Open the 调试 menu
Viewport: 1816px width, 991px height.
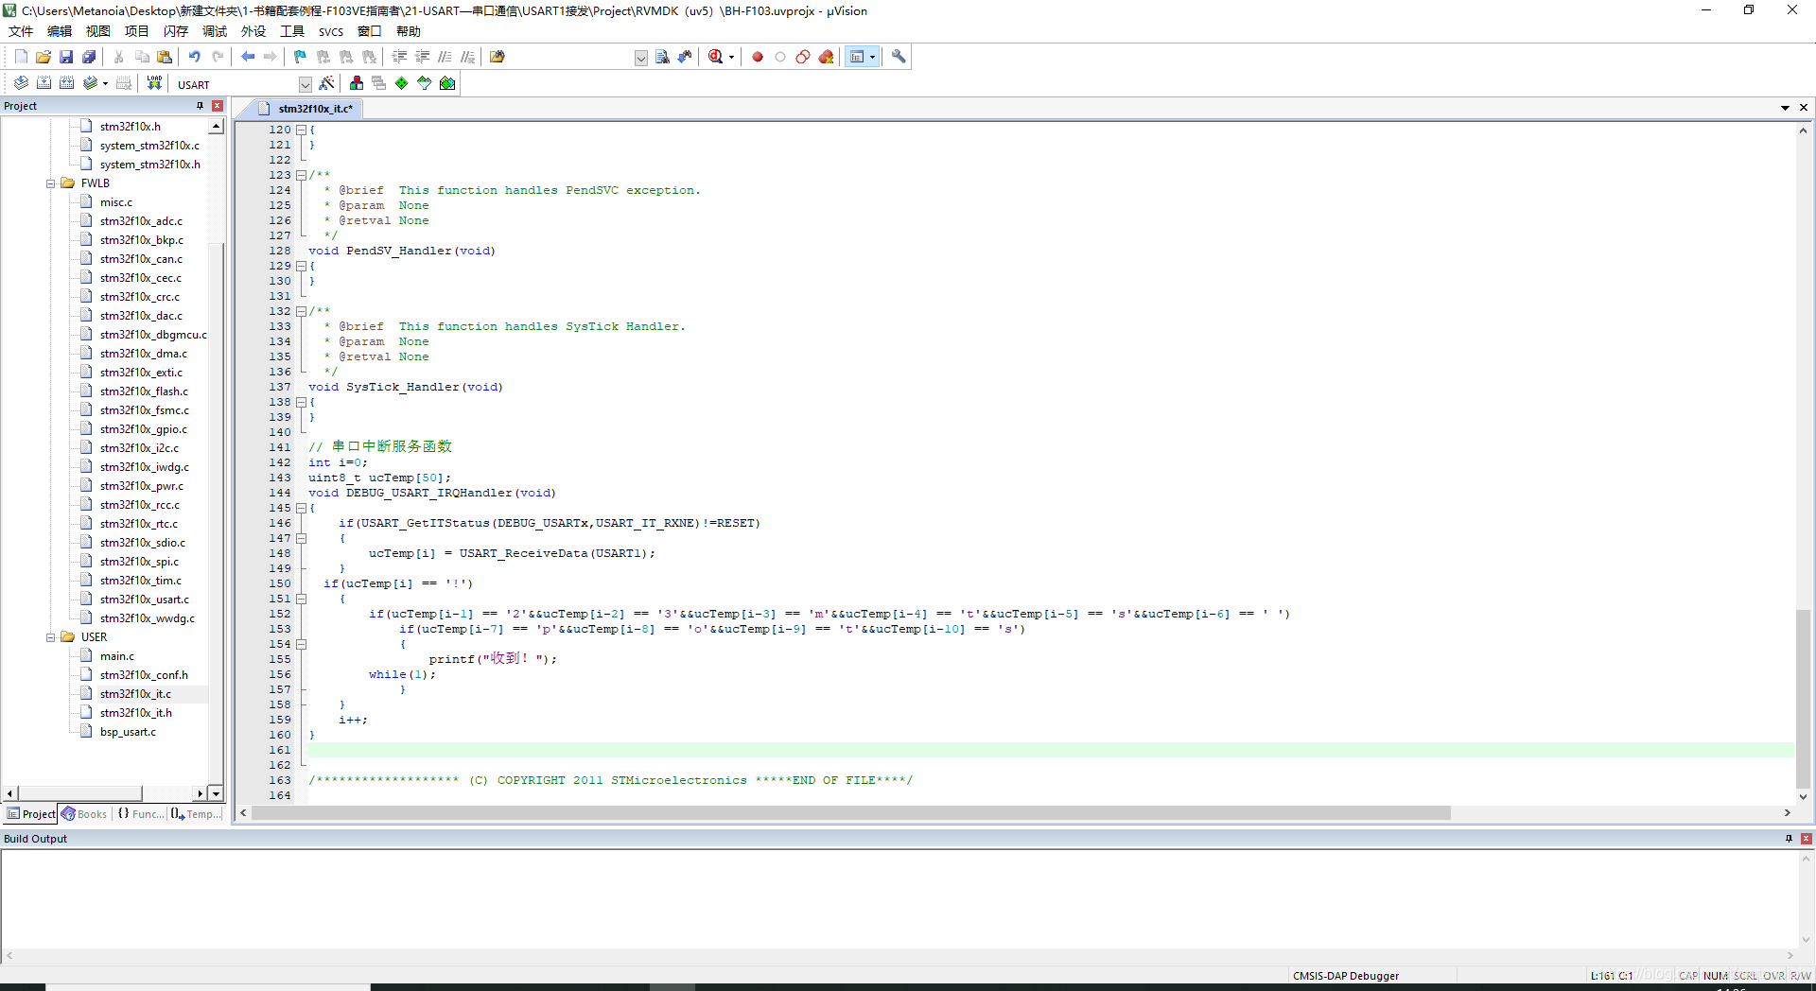(215, 31)
